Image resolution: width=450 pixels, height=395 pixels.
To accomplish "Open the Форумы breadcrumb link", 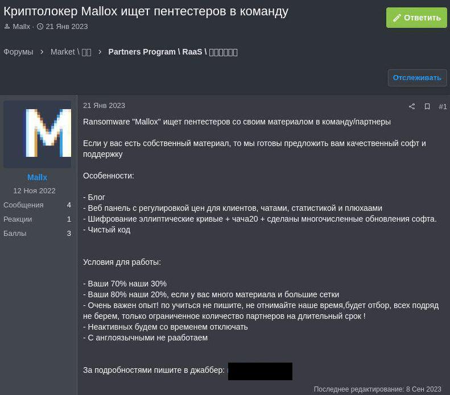I will click(18, 52).
